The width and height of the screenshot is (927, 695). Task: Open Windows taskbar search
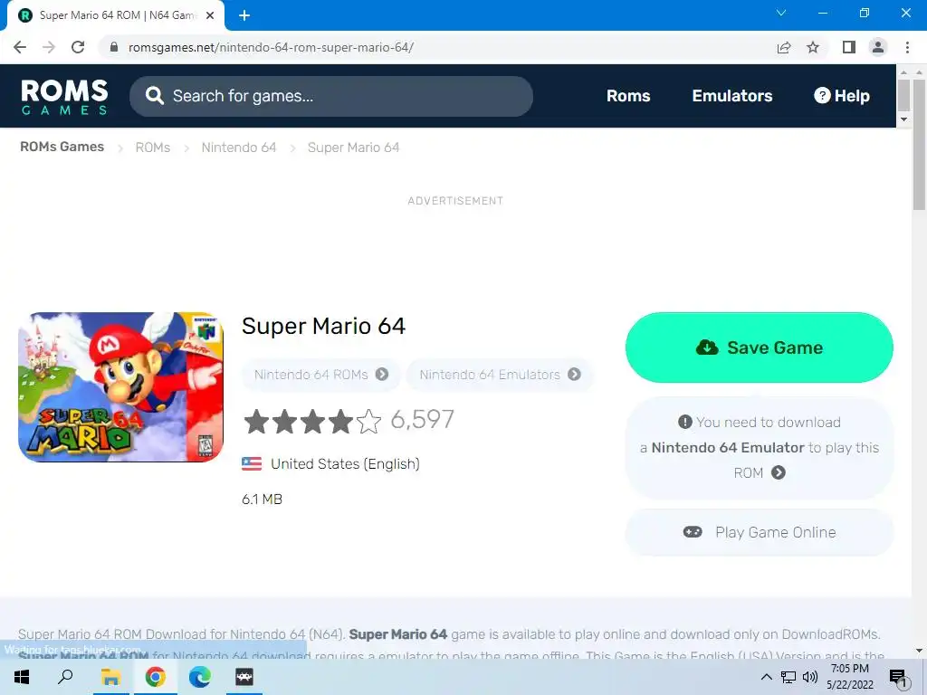65,677
